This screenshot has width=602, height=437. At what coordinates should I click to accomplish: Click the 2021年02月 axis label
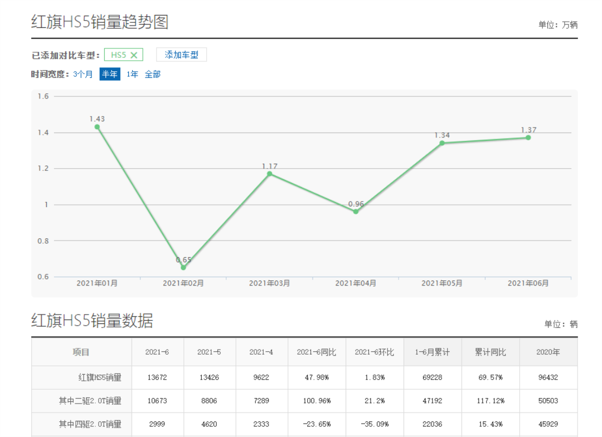[183, 283]
